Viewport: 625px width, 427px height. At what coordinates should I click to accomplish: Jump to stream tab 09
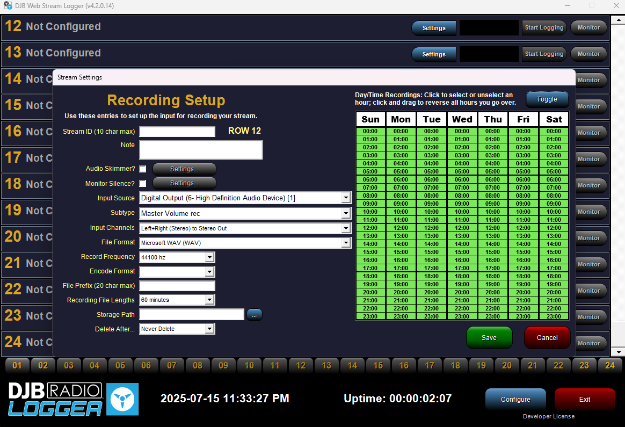[x=223, y=365]
